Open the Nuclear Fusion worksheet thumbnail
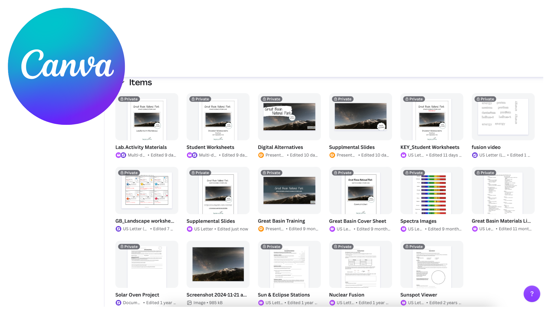Viewport: 555px width, 312px height. 360,264
